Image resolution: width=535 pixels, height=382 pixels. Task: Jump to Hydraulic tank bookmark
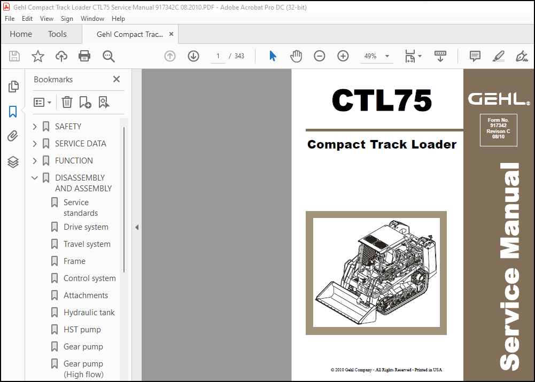(89, 313)
